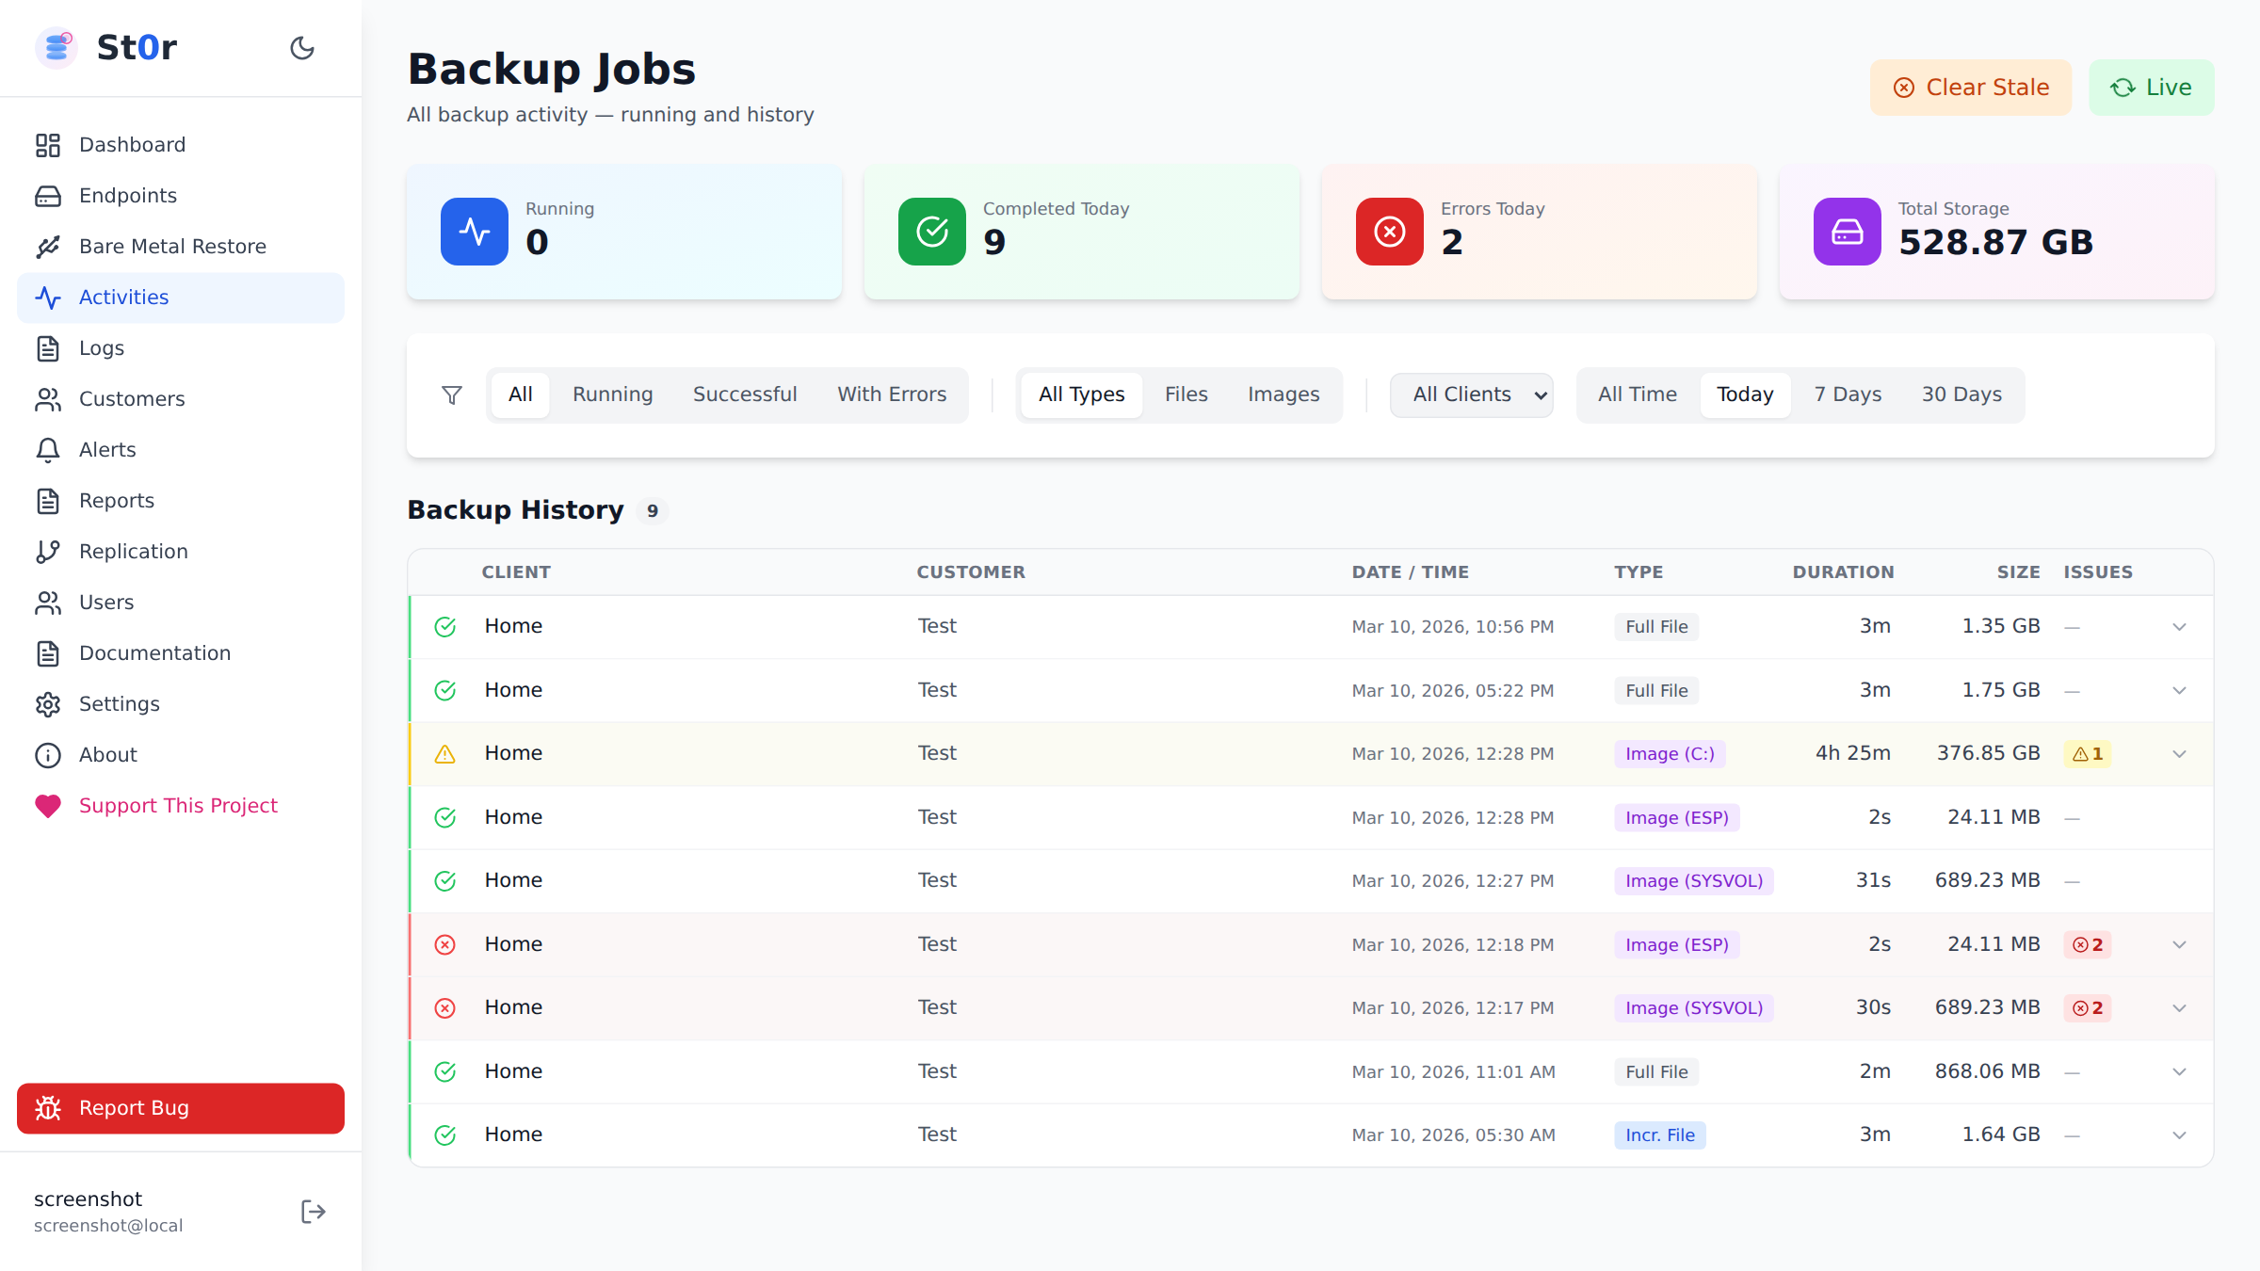Click the filter funnel icon above the list
This screenshot has height=1271, width=2260.
coord(452,394)
